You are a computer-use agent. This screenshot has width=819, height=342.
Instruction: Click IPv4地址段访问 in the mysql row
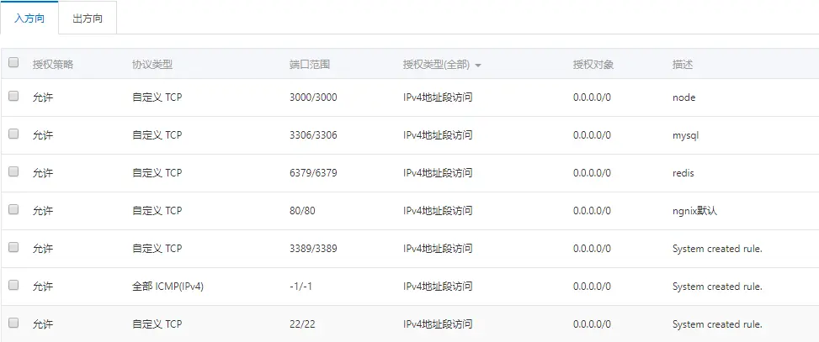pyautogui.click(x=438, y=135)
